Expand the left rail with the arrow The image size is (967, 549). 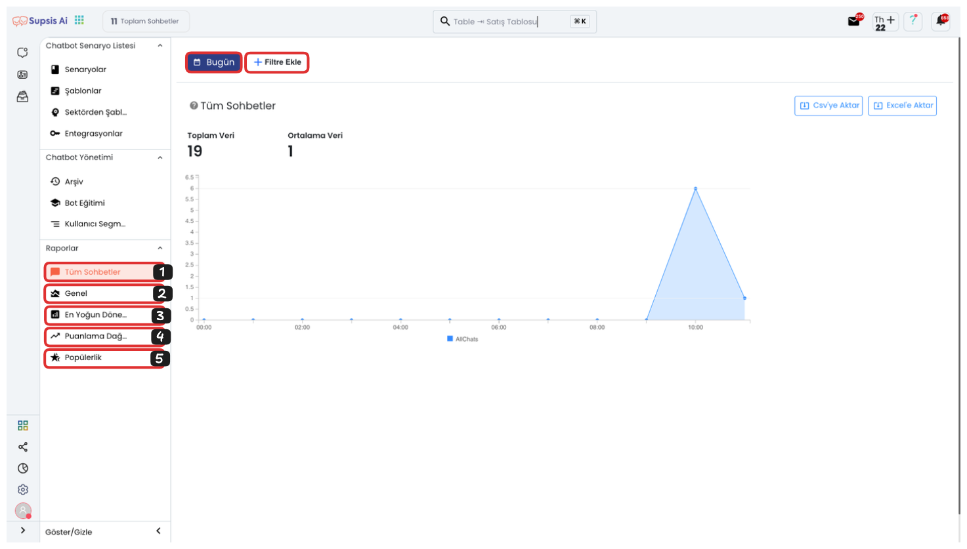23,531
